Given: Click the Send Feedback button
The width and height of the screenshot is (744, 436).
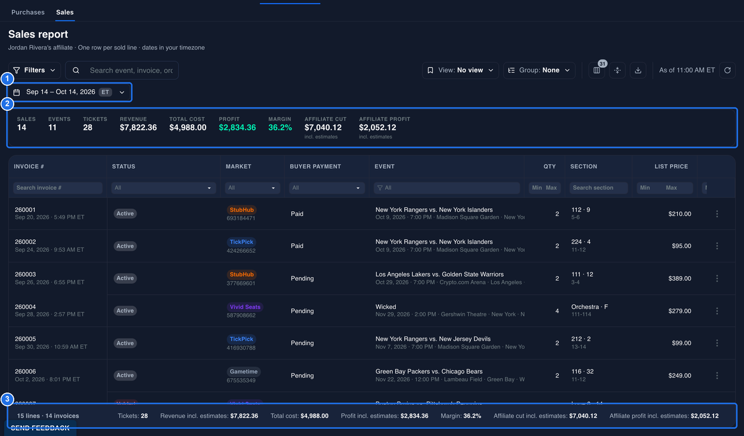Looking at the screenshot, I should pyautogui.click(x=41, y=428).
